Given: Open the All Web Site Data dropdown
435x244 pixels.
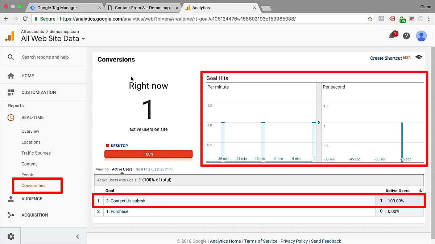Looking at the screenshot, I should pos(53,39).
